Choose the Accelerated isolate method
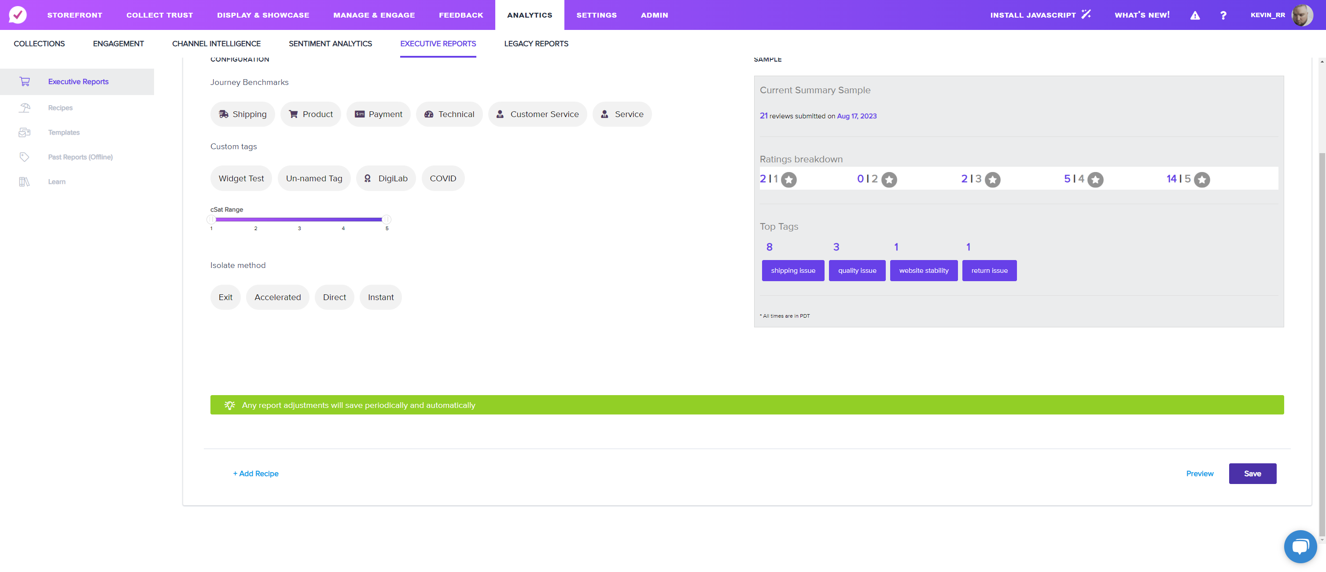The height and width of the screenshot is (572, 1326). coord(277,297)
